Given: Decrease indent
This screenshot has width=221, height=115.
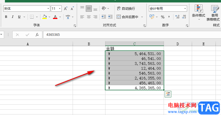Looking at the screenshot, I should click(104, 17).
